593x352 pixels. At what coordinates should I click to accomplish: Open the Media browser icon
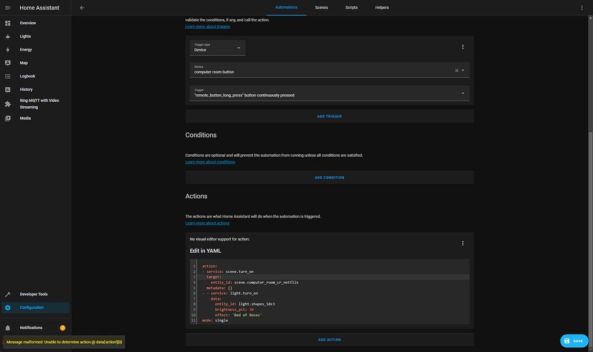[x=8, y=118]
